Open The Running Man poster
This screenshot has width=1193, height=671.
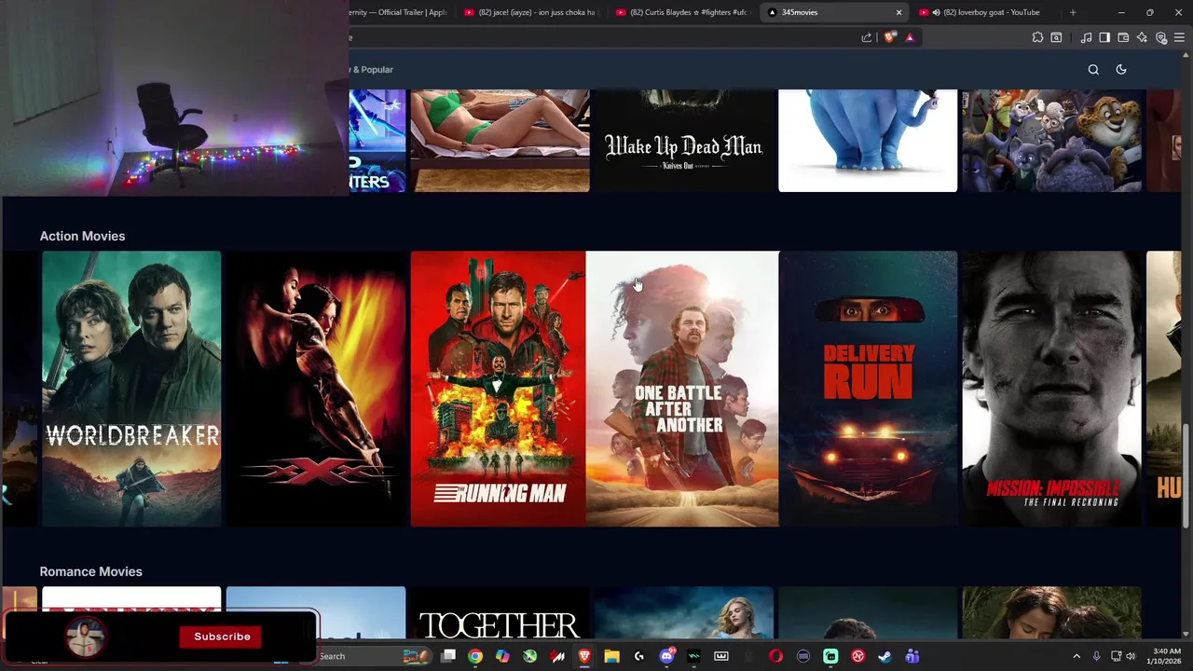pos(498,389)
